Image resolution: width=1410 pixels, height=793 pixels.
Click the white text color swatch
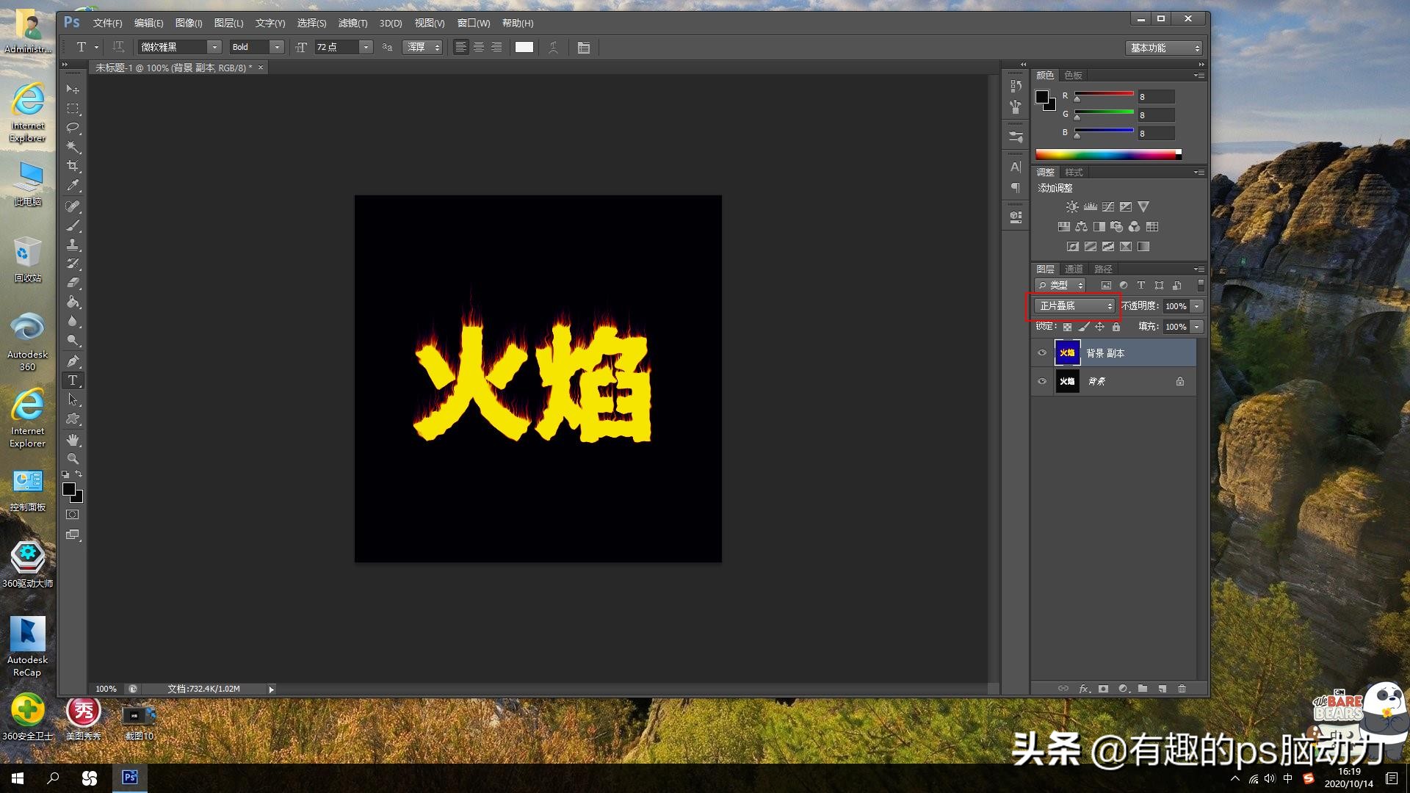coord(524,48)
